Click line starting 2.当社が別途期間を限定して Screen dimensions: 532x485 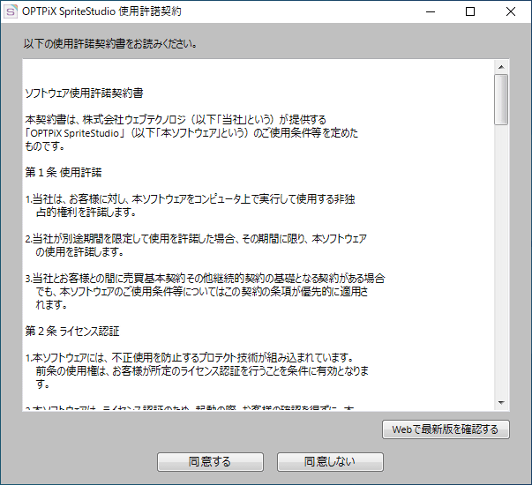(x=196, y=239)
